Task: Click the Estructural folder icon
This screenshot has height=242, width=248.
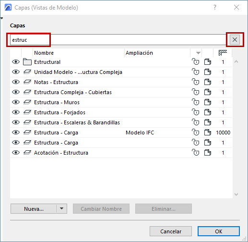Action: pyautogui.click(x=27, y=62)
